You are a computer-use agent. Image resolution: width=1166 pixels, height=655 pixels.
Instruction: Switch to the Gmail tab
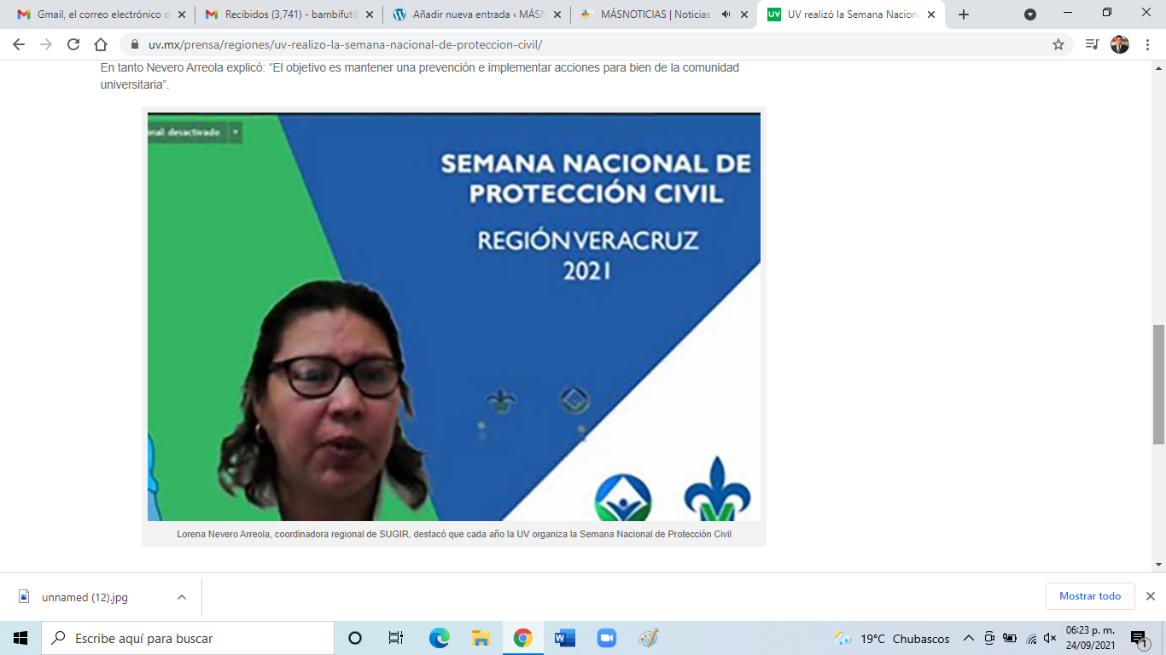click(x=94, y=14)
